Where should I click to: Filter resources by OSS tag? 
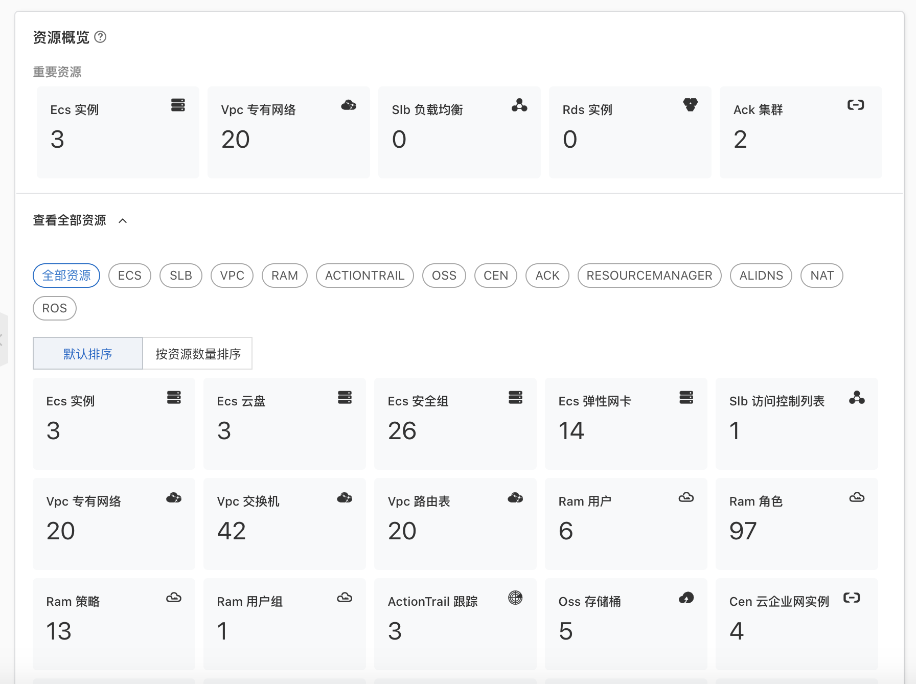[x=444, y=276]
